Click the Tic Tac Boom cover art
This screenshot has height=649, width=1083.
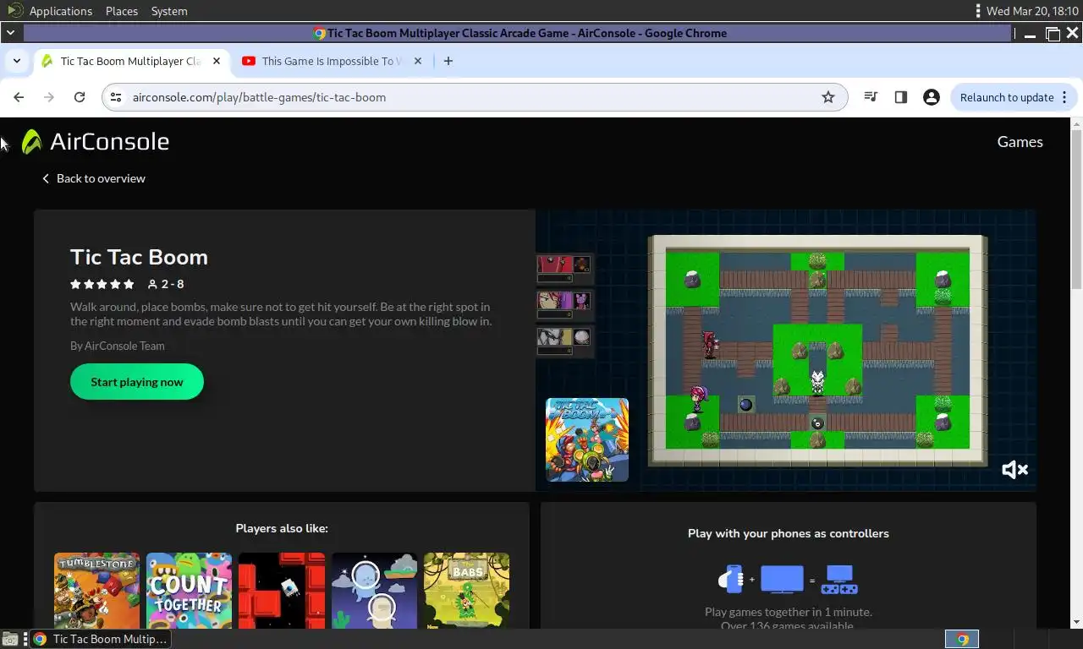pyautogui.click(x=587, y=439)
